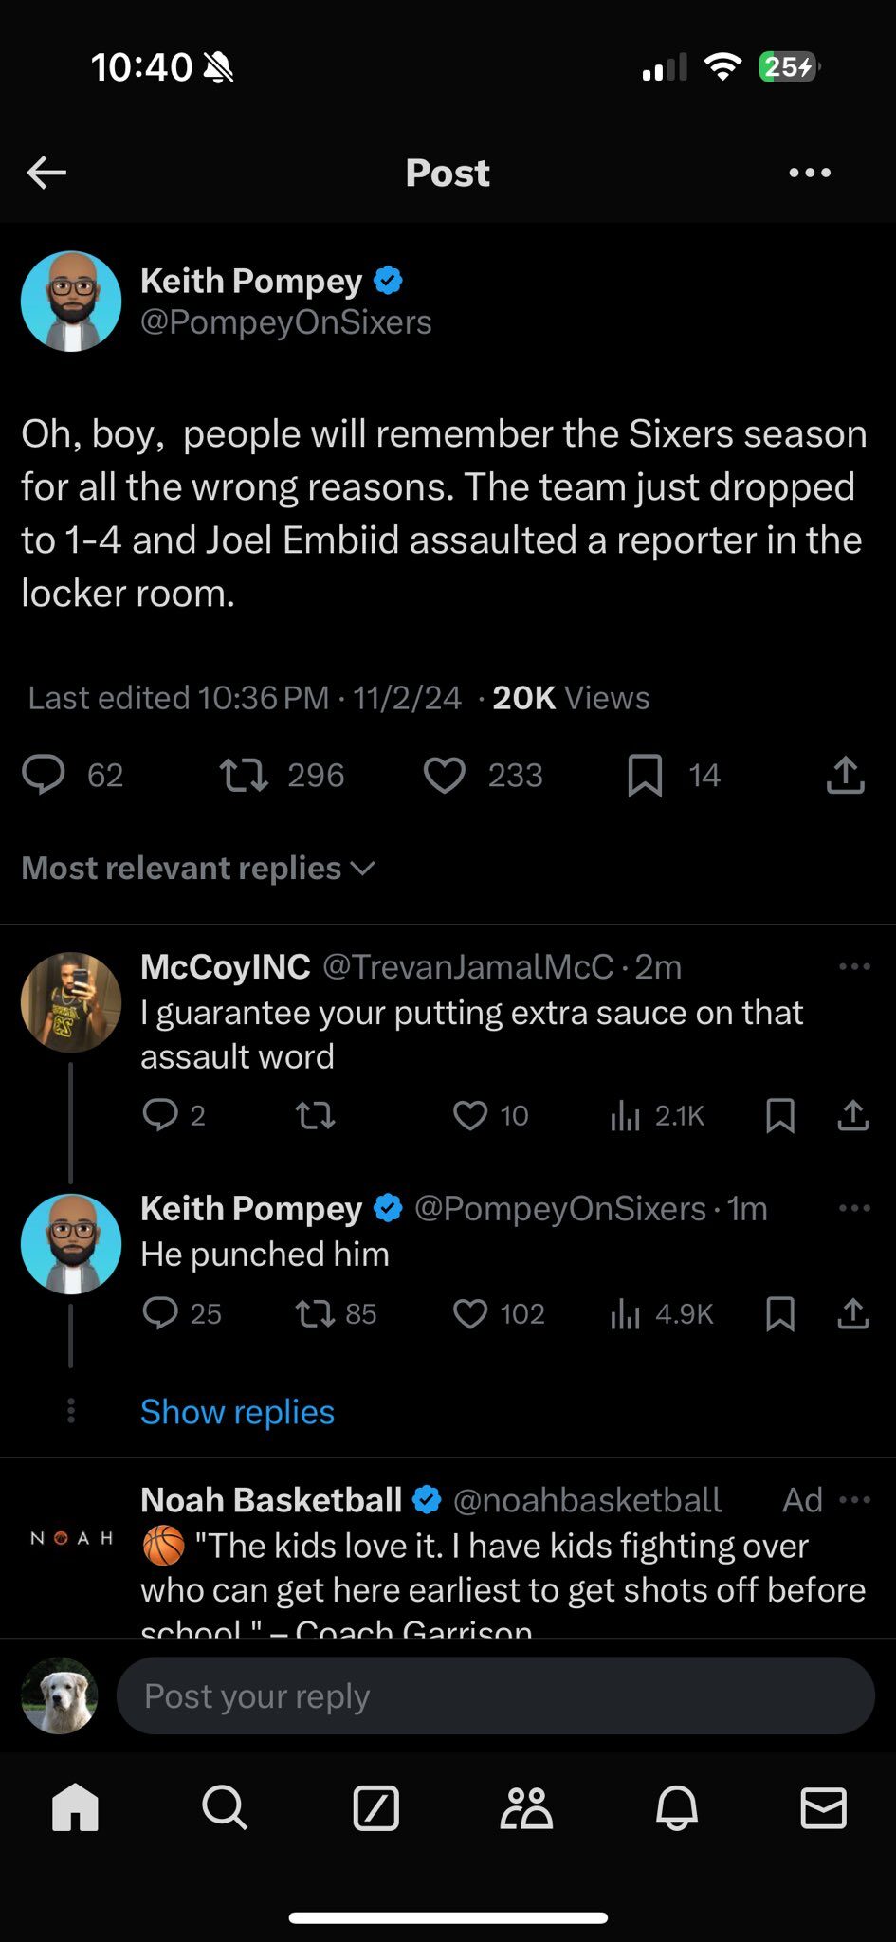The height and width of the screenshot is (1942, 896).
Task: Open the Communities people tab
Action: pos(526,1807)
